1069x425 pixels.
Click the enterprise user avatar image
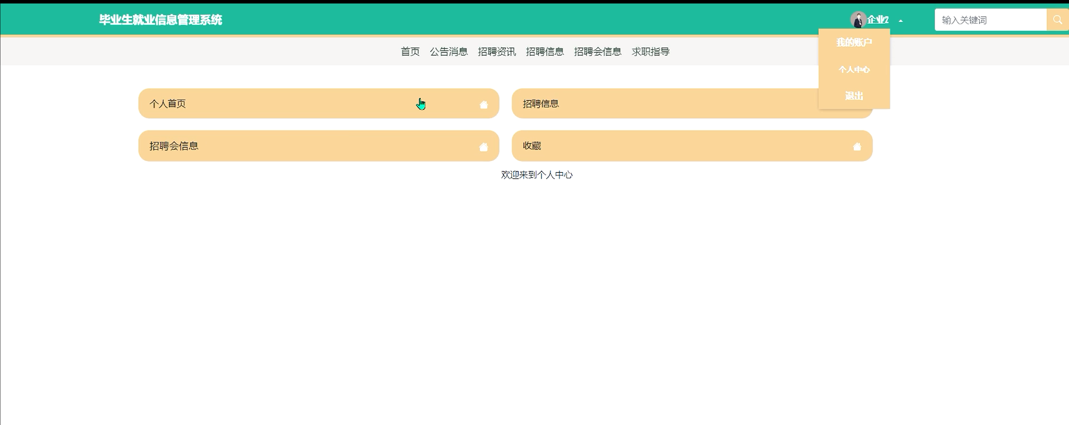(x=857, y=19)
